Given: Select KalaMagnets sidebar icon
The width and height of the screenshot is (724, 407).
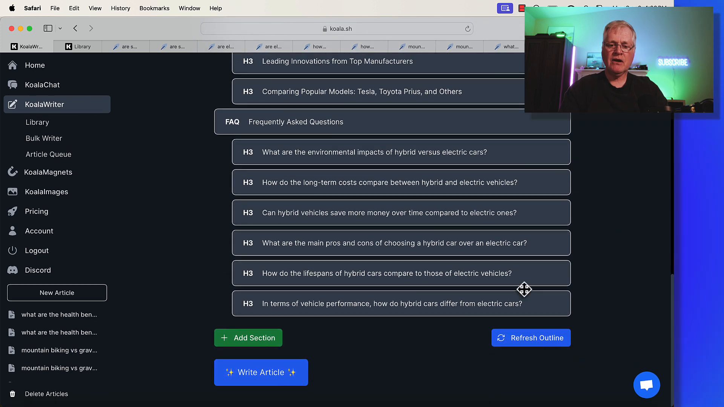Looking at the screenshot, I should pos(13,172).
